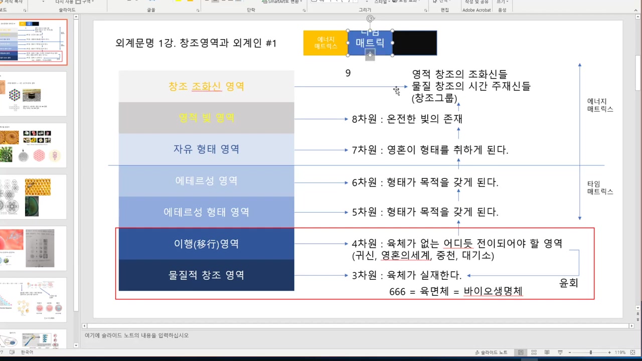This screenshot has height=361, width=642.
Task: Click the thumbnail pane scroll-up arrow
Action: pos(76,17)
